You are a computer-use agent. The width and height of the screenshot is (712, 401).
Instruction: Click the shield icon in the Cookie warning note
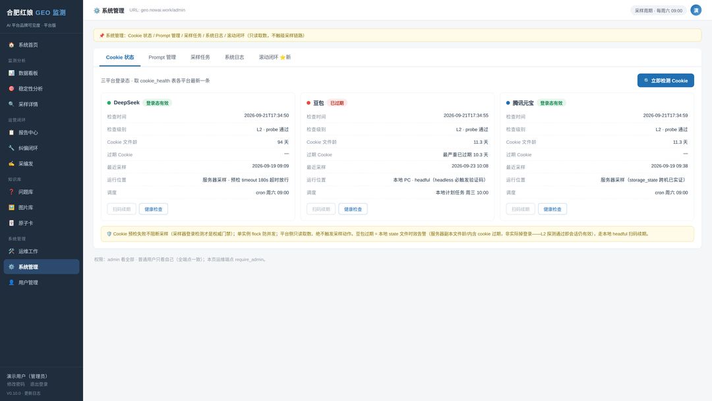point(109,234)
